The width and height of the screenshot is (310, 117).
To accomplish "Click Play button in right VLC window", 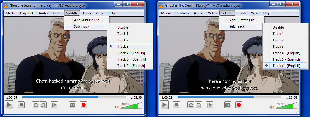I will [x=164, y=104].
